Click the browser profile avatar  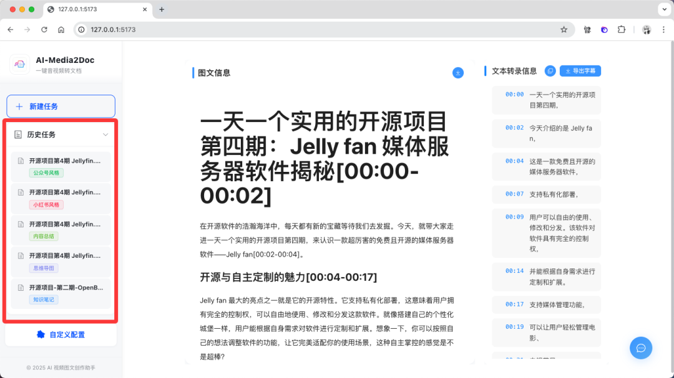coord(647,30)
